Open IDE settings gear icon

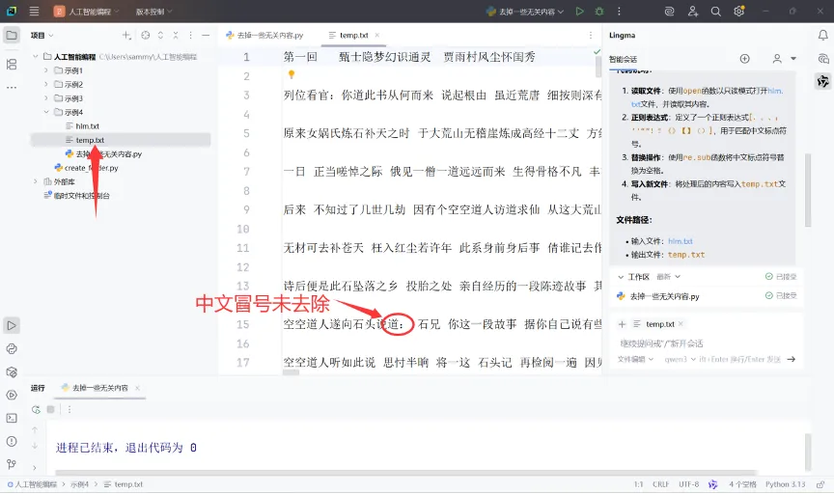pos(738,12)
